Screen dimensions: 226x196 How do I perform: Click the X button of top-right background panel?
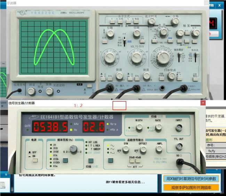[x=219, y=5]
